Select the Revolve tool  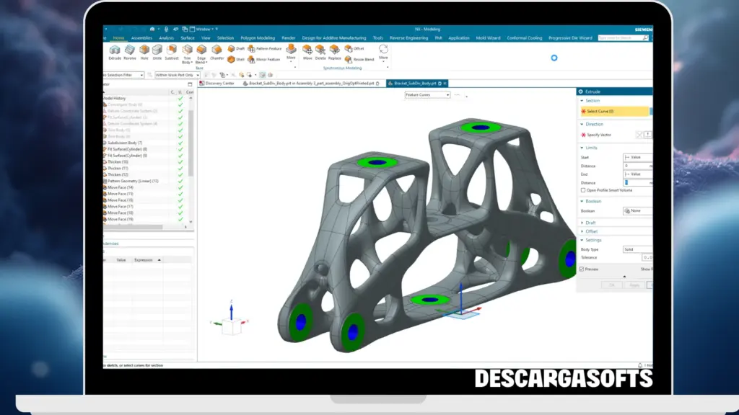click(128, 50)
